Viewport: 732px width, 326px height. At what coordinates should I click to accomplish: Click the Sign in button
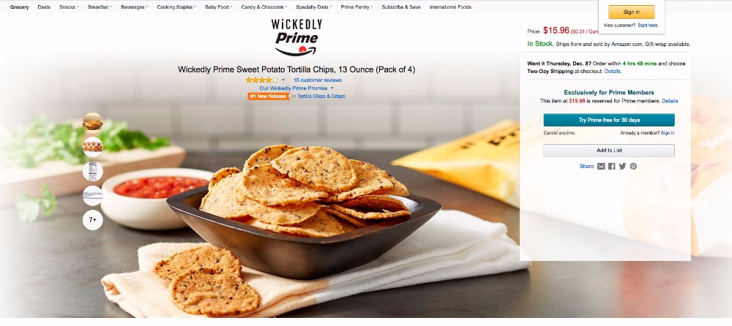click(x=631, y=12)
